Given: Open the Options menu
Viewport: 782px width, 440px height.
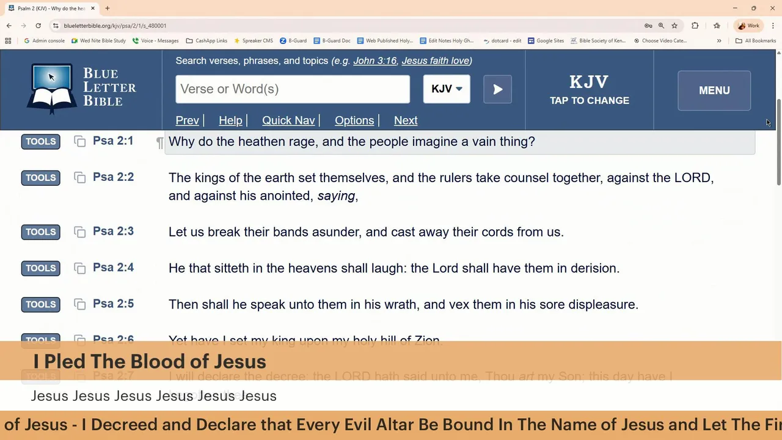Looking at the screenshot, I should [354, 120].
